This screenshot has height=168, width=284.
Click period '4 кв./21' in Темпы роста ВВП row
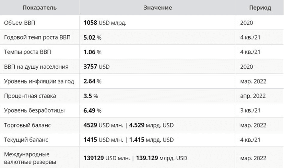(250, 52)
